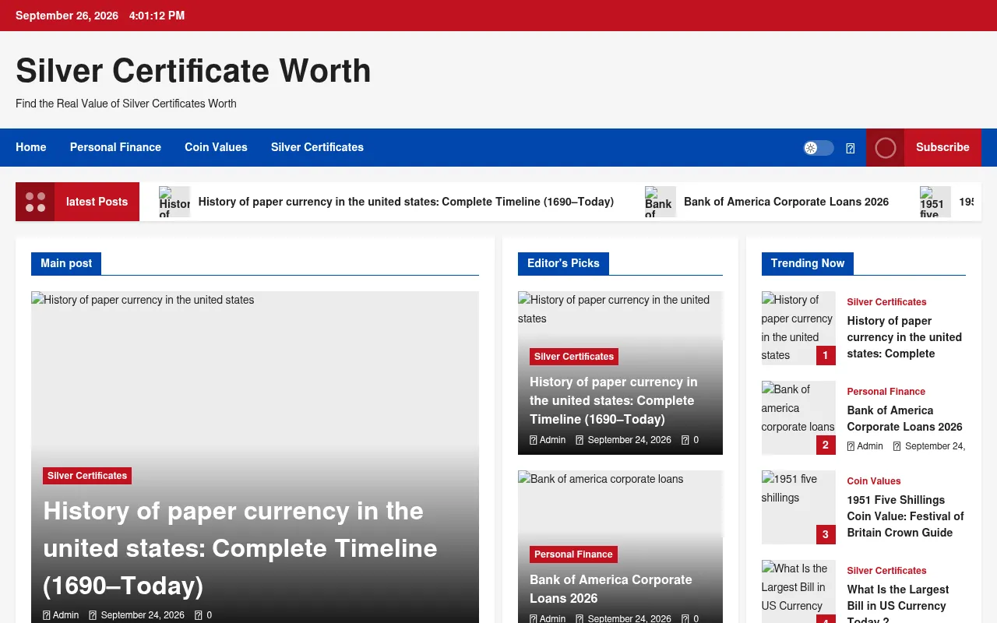
Task: Open the Trending thumbnail numbered 1
Action: [798, 328]
